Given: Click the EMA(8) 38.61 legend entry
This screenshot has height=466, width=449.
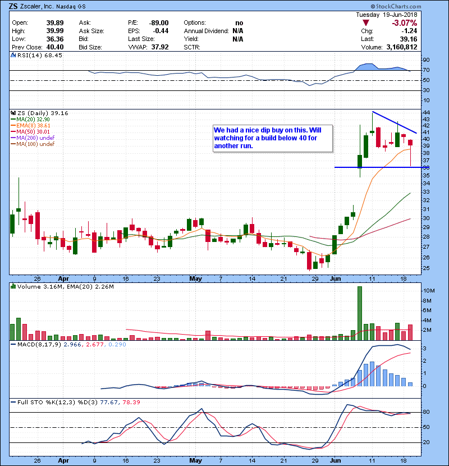Looking at the screenshot, I should click(x=30, y=125).
